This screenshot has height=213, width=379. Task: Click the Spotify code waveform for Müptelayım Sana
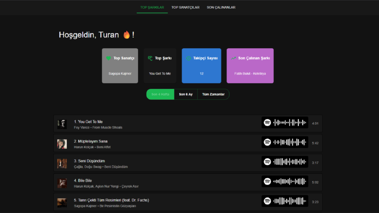290,142
